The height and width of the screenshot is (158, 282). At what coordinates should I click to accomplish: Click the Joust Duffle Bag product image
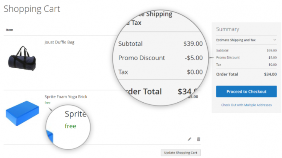click(x=22, y=58)
